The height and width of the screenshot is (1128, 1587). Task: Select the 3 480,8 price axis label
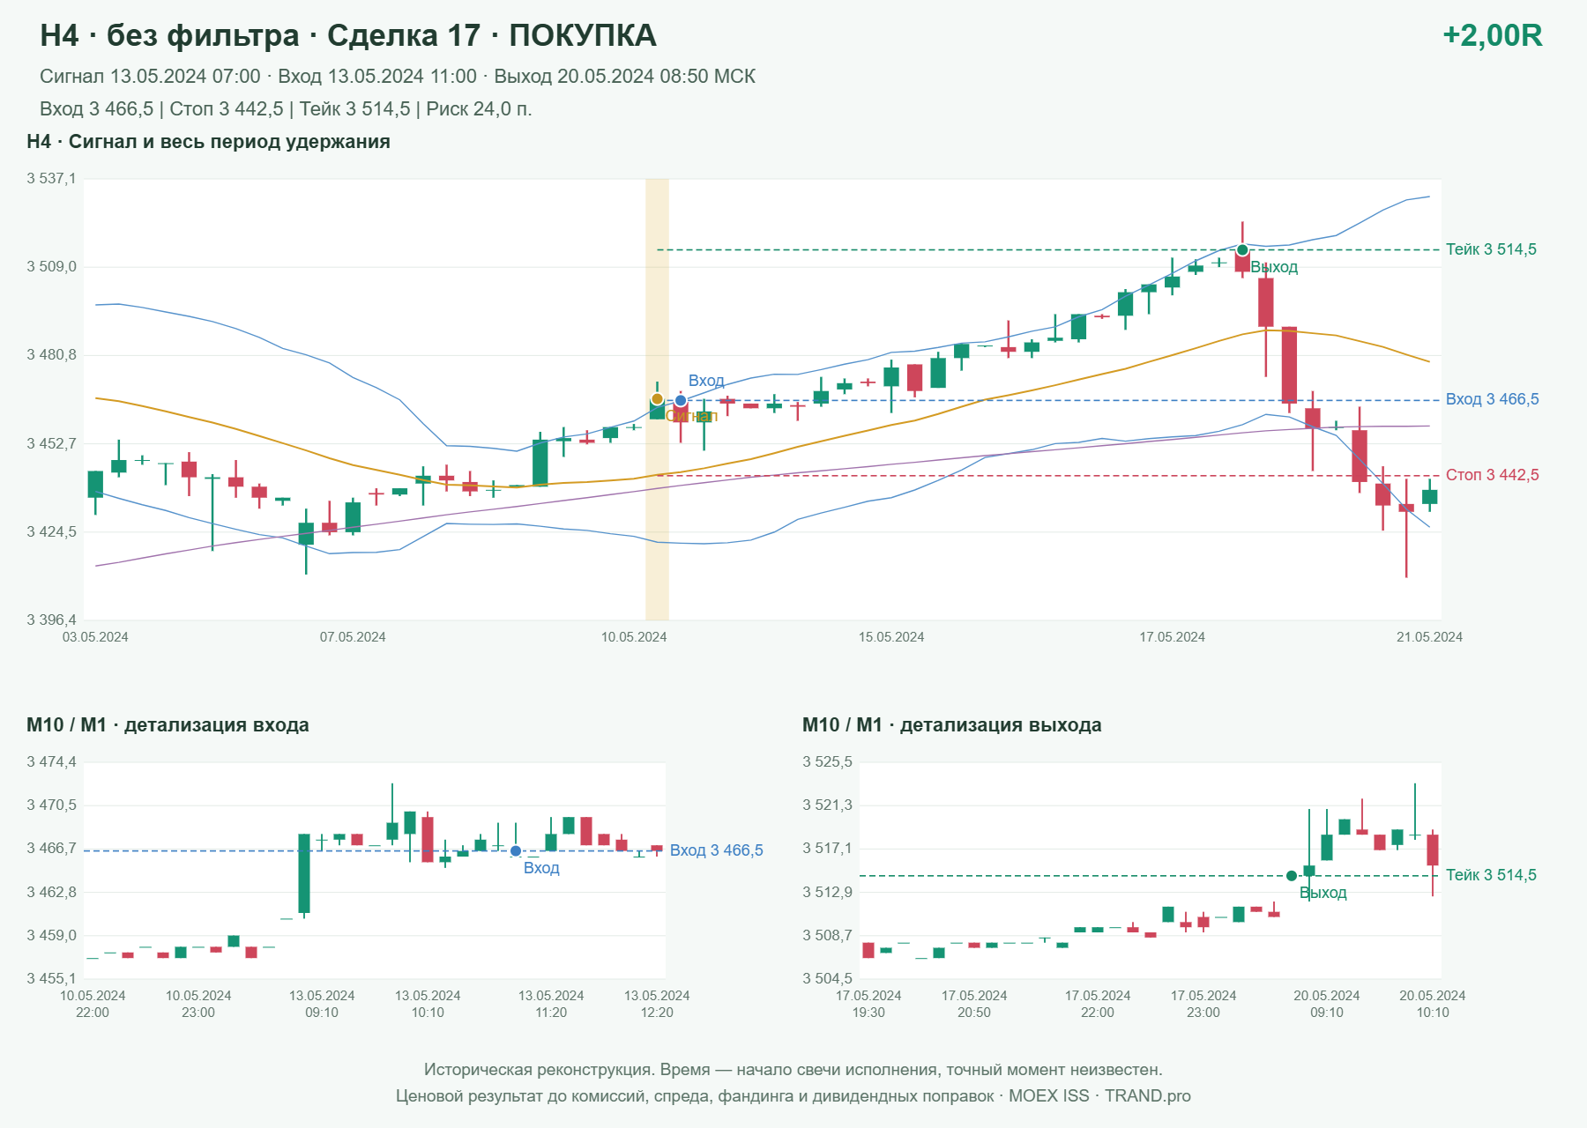coord(51,355)
